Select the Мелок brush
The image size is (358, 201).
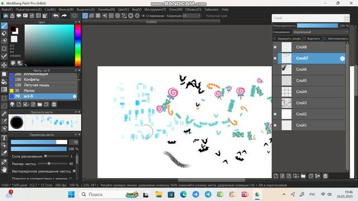tap(43, 90)
